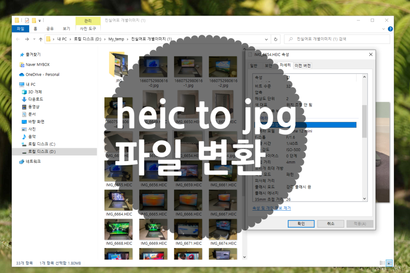Click up arrow of properties list scrollbar

click(365, 77)
